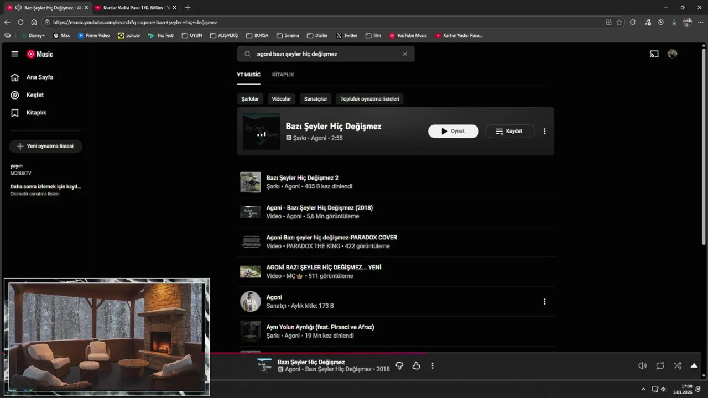Open the Diziler bookmarks folder

317,35
